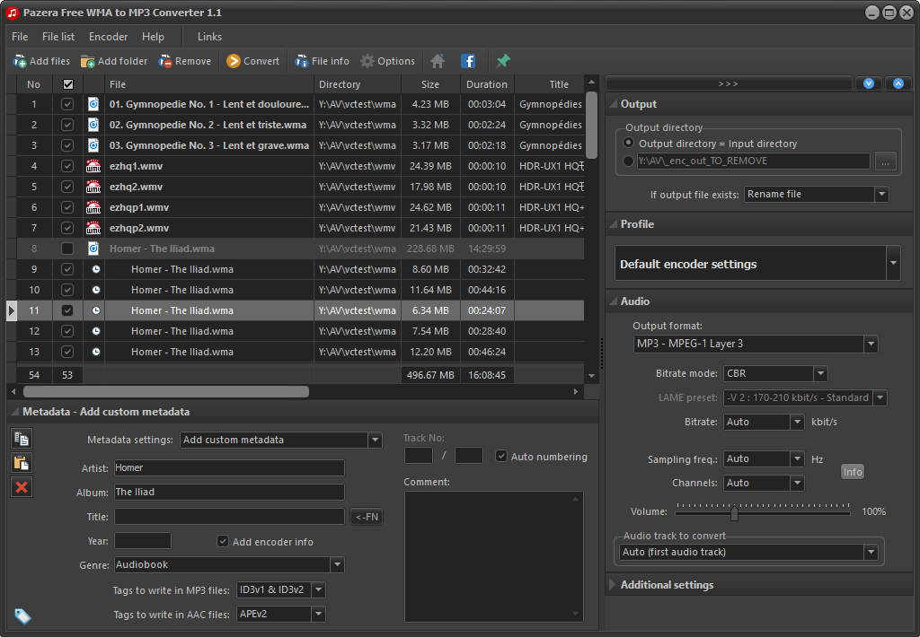Click WMA file icon for Gymnopedie No. 1
Viewport: 920px width, 637px height.
[x=93, y=104]
